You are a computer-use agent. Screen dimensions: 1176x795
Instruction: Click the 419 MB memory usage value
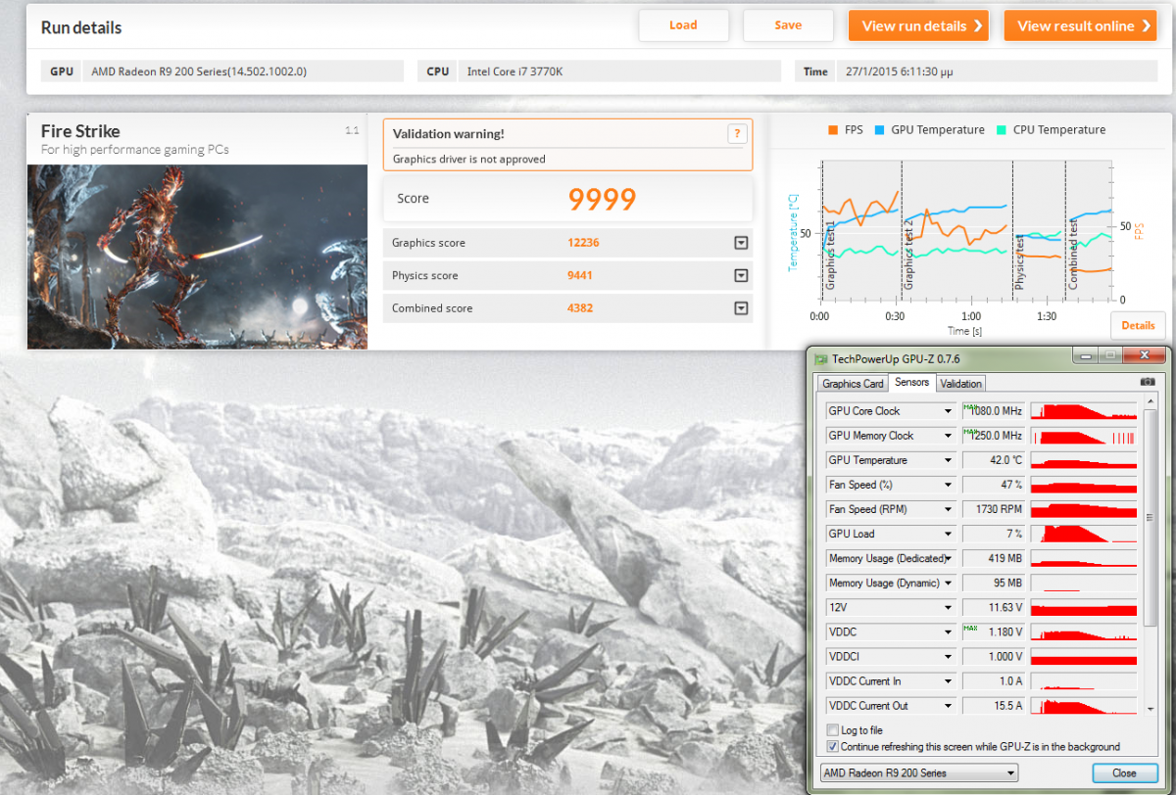(994, 558)
